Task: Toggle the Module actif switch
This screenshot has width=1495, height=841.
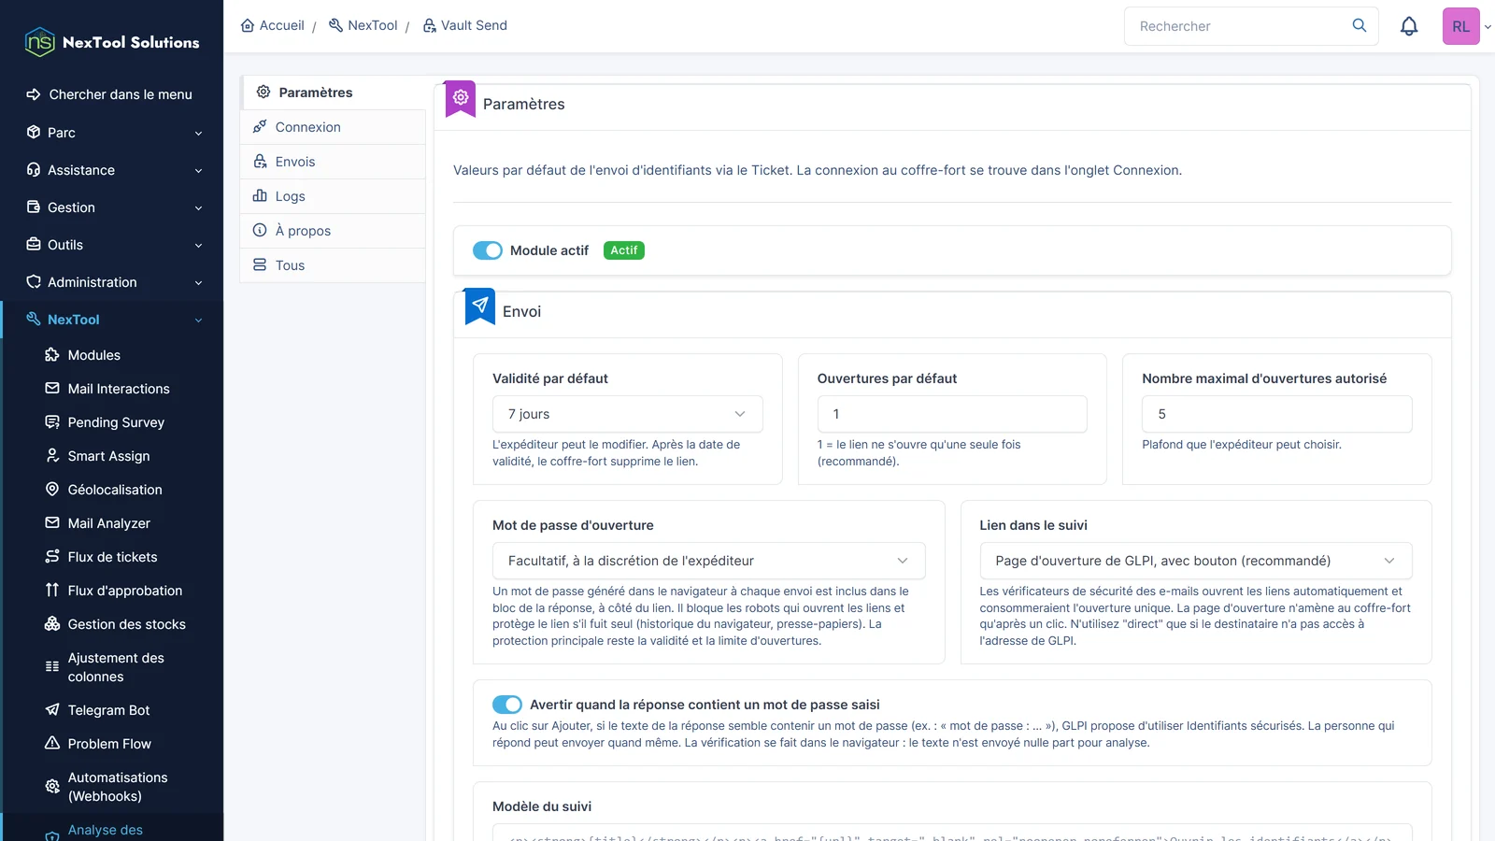Action: point(488,250)
